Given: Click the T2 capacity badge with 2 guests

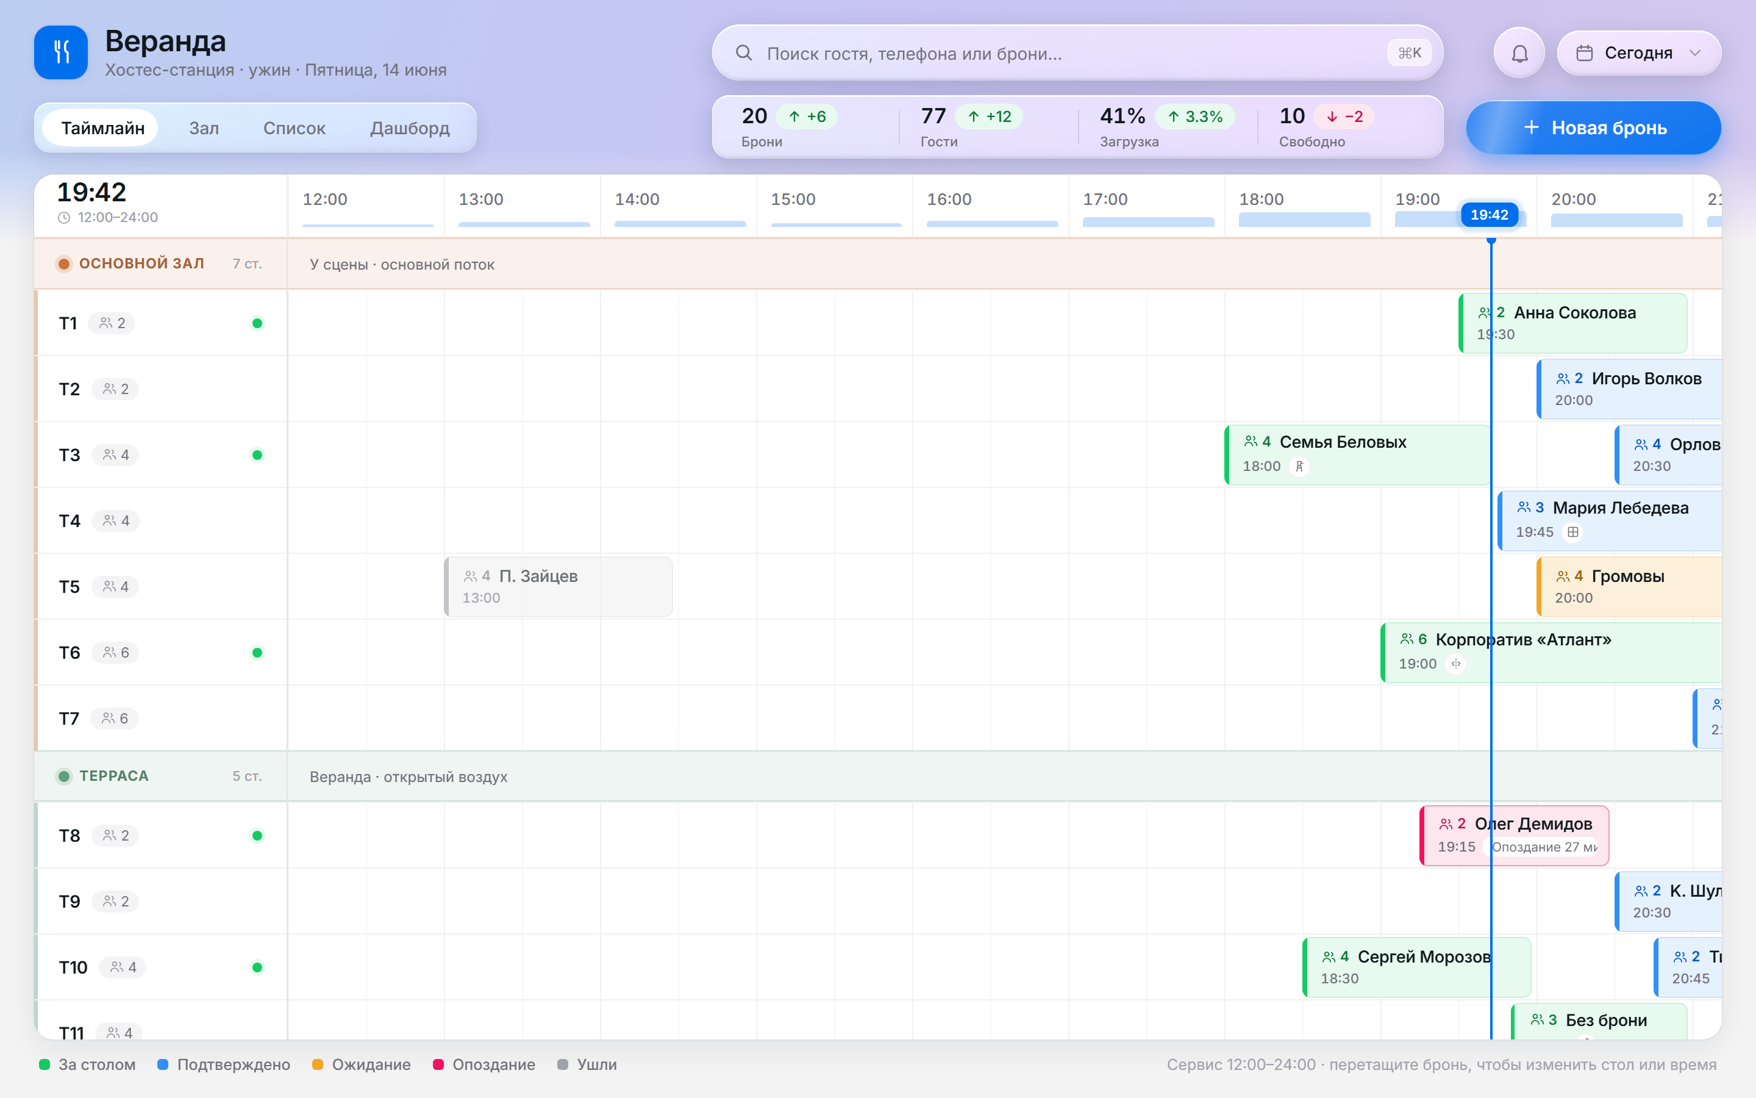Looking at the screenshot, I should (x=115, y=389).
